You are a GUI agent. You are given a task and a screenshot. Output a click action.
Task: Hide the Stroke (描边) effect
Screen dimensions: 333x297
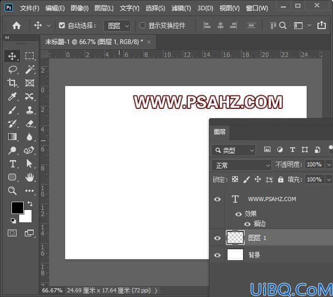pyautogui.click(x=247, y=224)
